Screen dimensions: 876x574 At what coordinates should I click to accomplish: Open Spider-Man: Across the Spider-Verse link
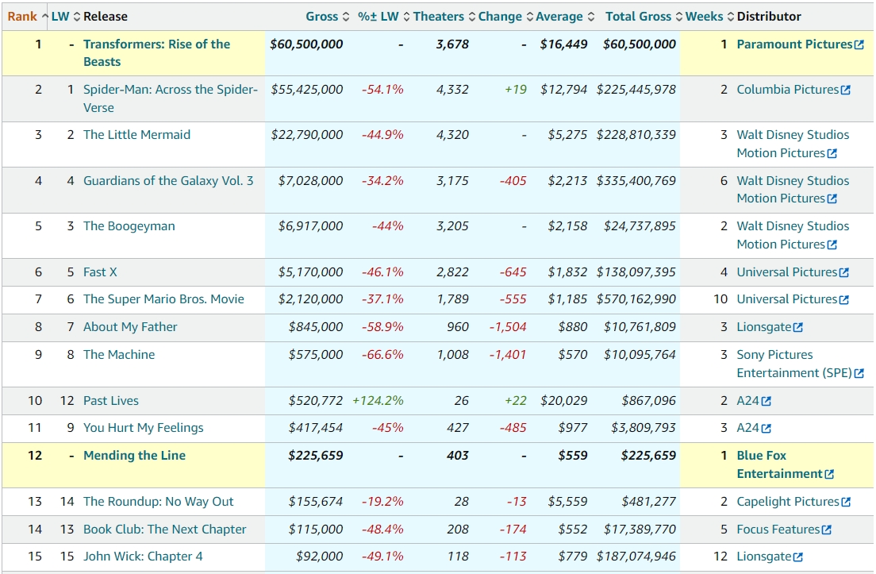coord(171,98)
